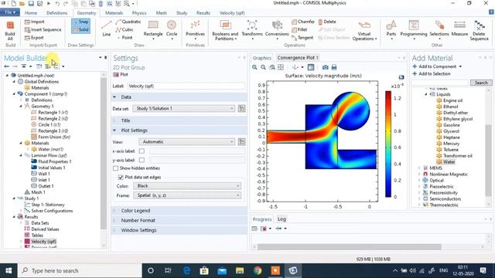Click the Label field containing Velocity (spf)

coord(186,86)
